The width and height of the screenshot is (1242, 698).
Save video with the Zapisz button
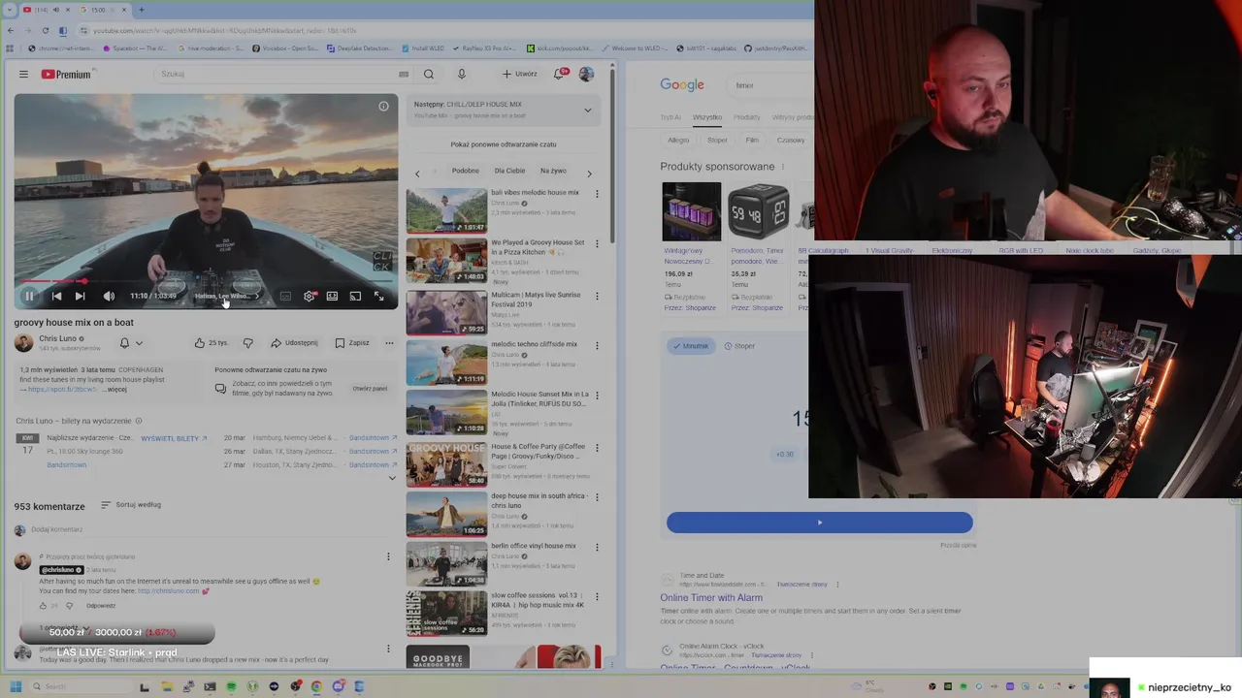352,342
